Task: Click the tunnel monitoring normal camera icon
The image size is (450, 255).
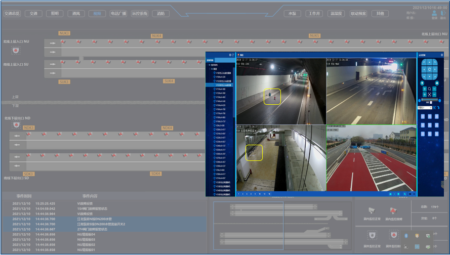Action: [372, 210]
